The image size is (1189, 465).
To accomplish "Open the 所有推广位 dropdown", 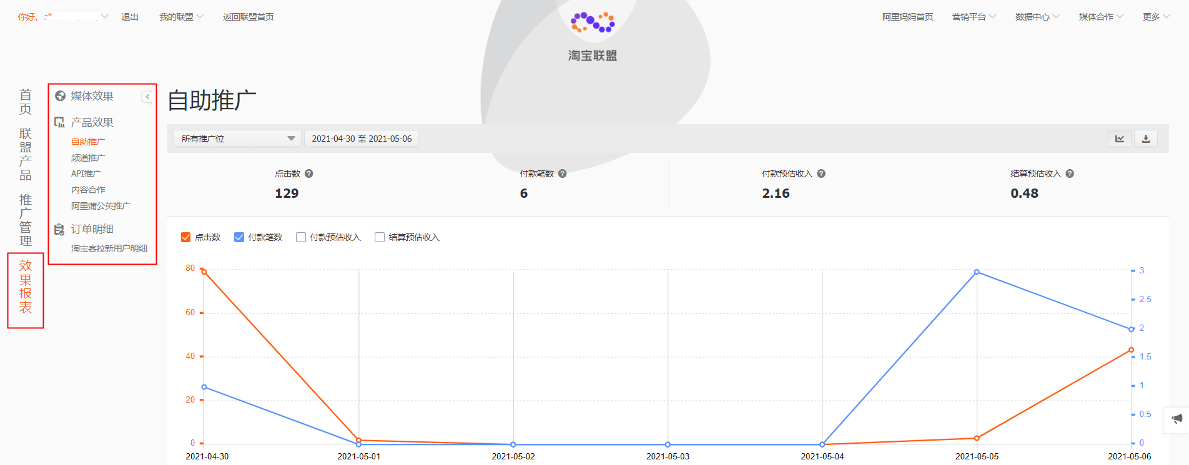I will click(x=237, y=139).
